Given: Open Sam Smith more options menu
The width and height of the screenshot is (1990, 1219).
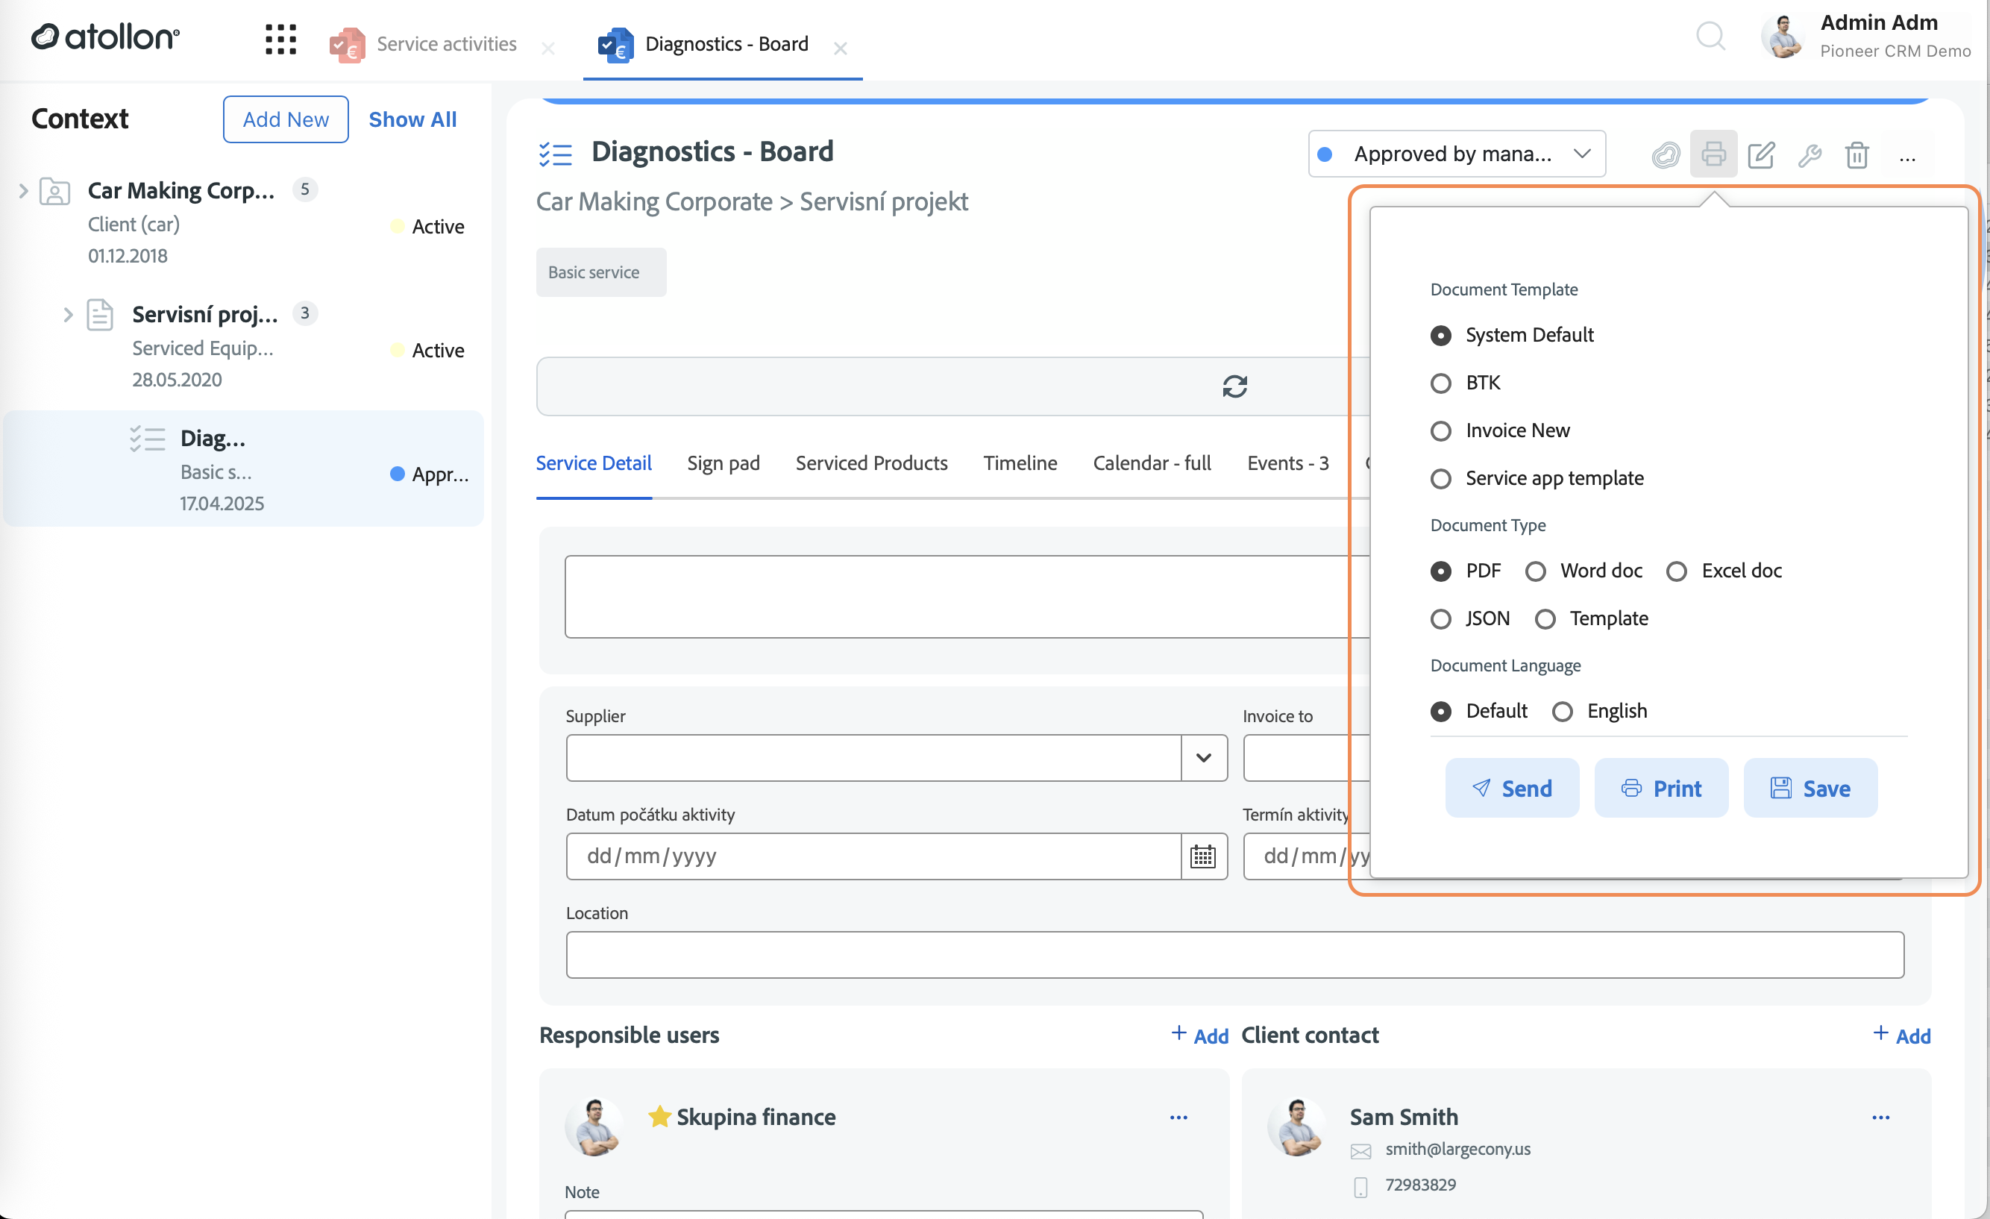Looking at the screenshot, I should (x=1880, y=1118).
